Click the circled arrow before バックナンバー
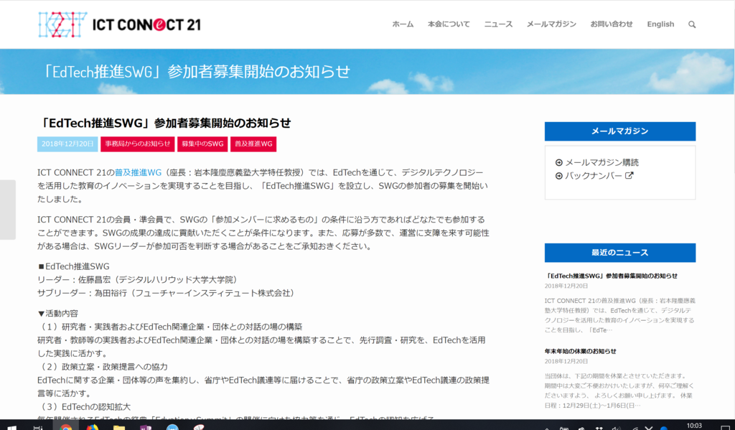The width and height of the screenshot is (735, 430). 558,176
